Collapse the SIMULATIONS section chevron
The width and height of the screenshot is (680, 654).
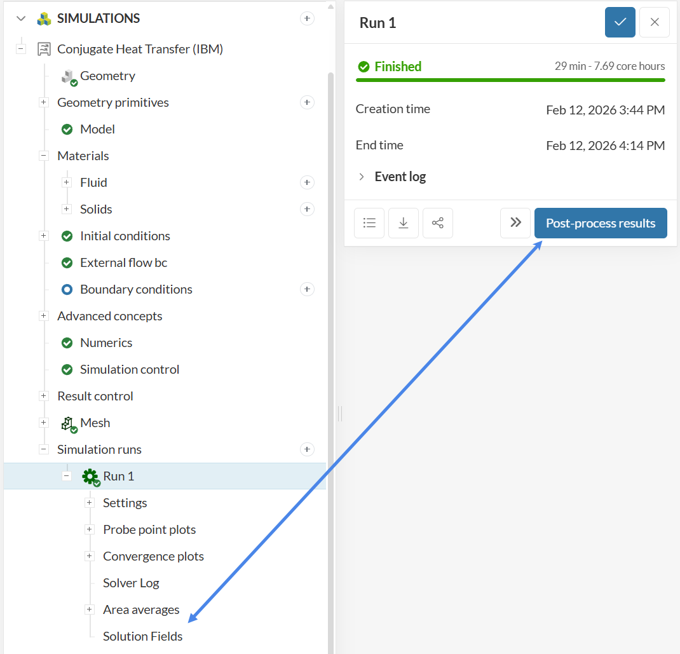(21, 18)
